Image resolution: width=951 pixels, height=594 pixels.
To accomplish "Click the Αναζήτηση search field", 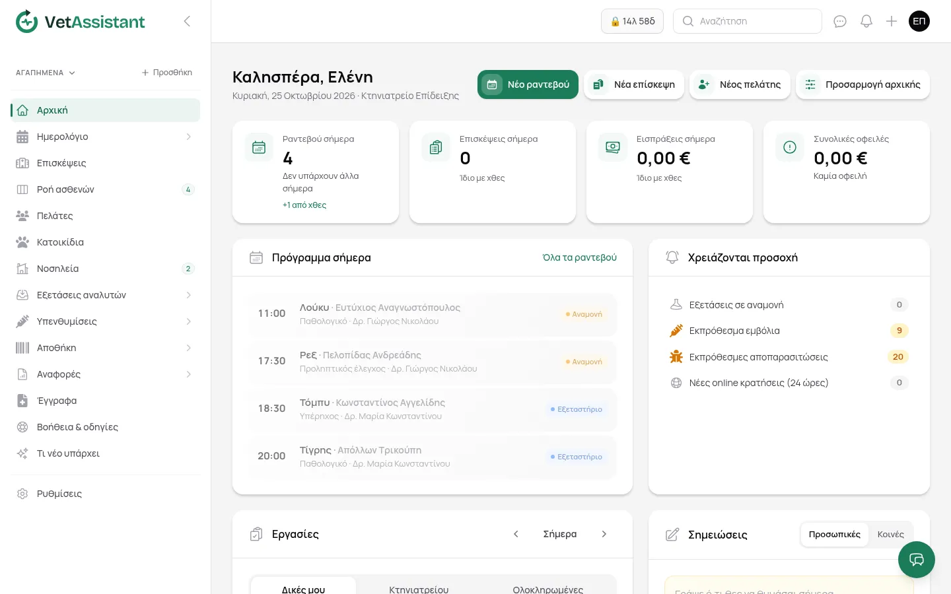I will tap(748, 21).
